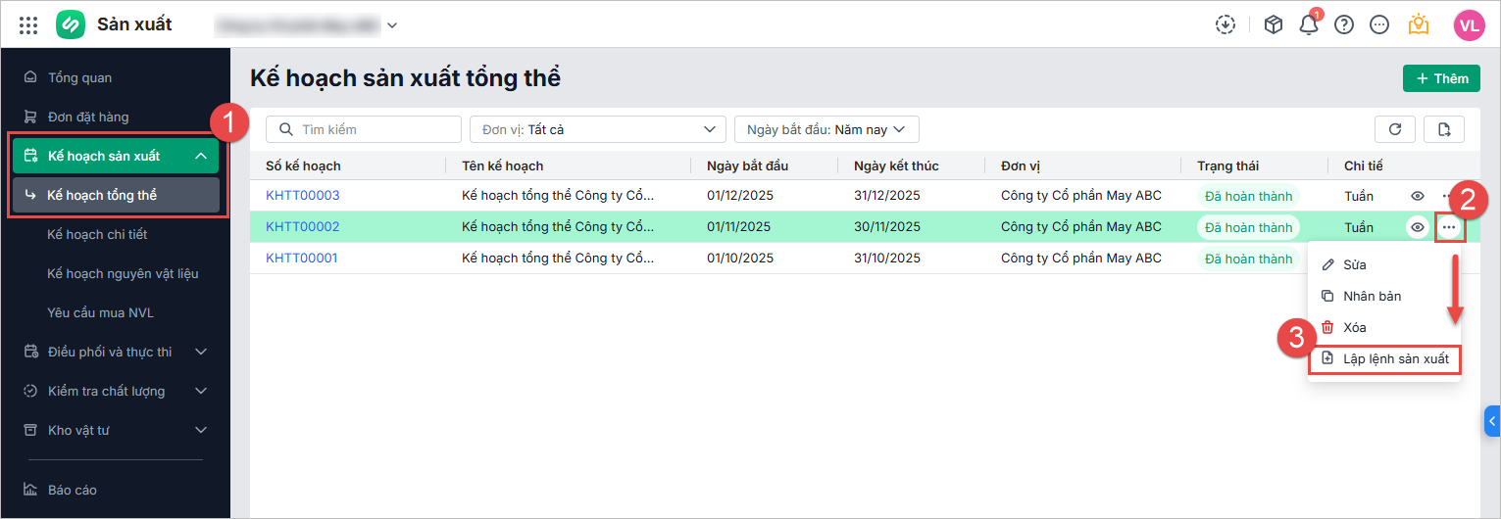The image size is (1501, 519).
Task: Open the VL user avatar
Action: (1469, 25)
